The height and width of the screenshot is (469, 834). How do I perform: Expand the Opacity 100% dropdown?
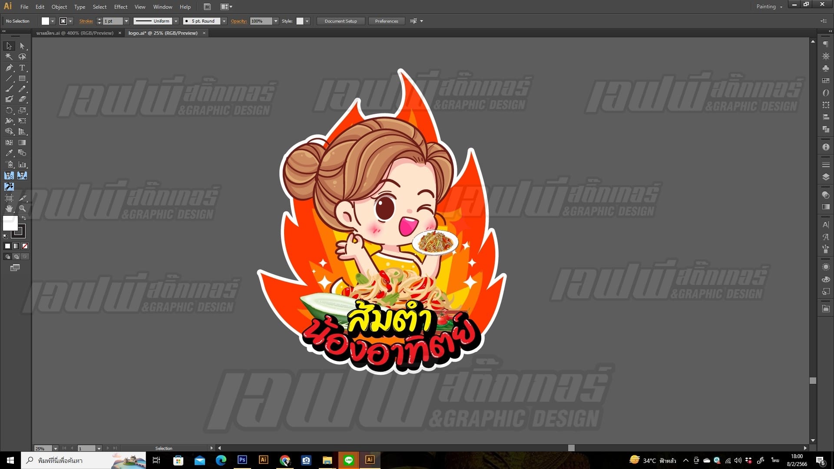275,21
